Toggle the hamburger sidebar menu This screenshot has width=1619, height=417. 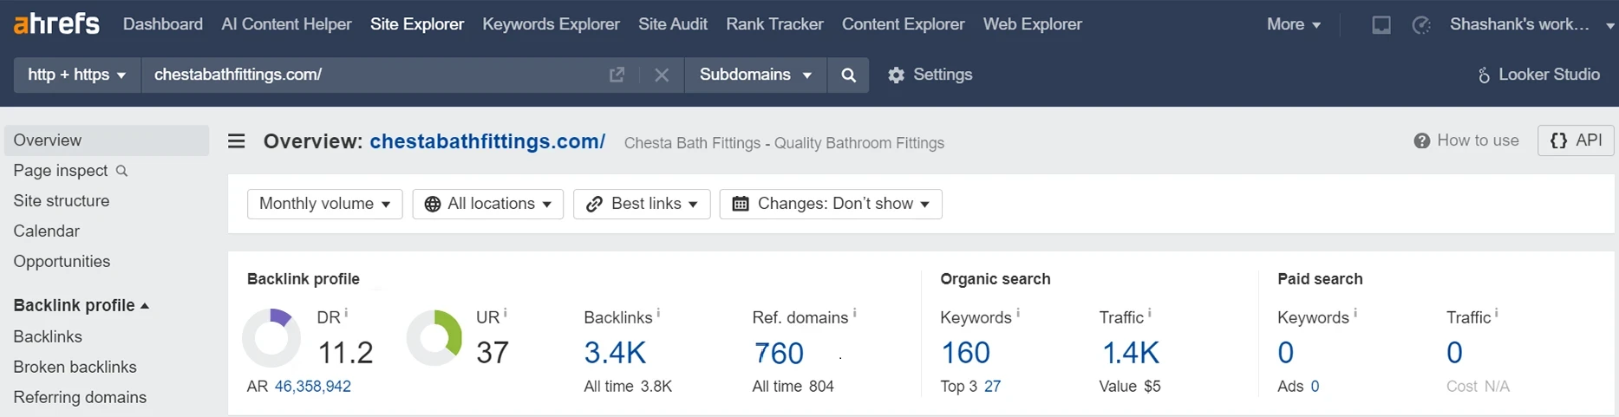click(x=236, y=141)
